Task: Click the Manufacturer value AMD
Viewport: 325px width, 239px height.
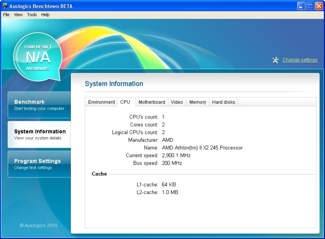Action: coord(167,140)
